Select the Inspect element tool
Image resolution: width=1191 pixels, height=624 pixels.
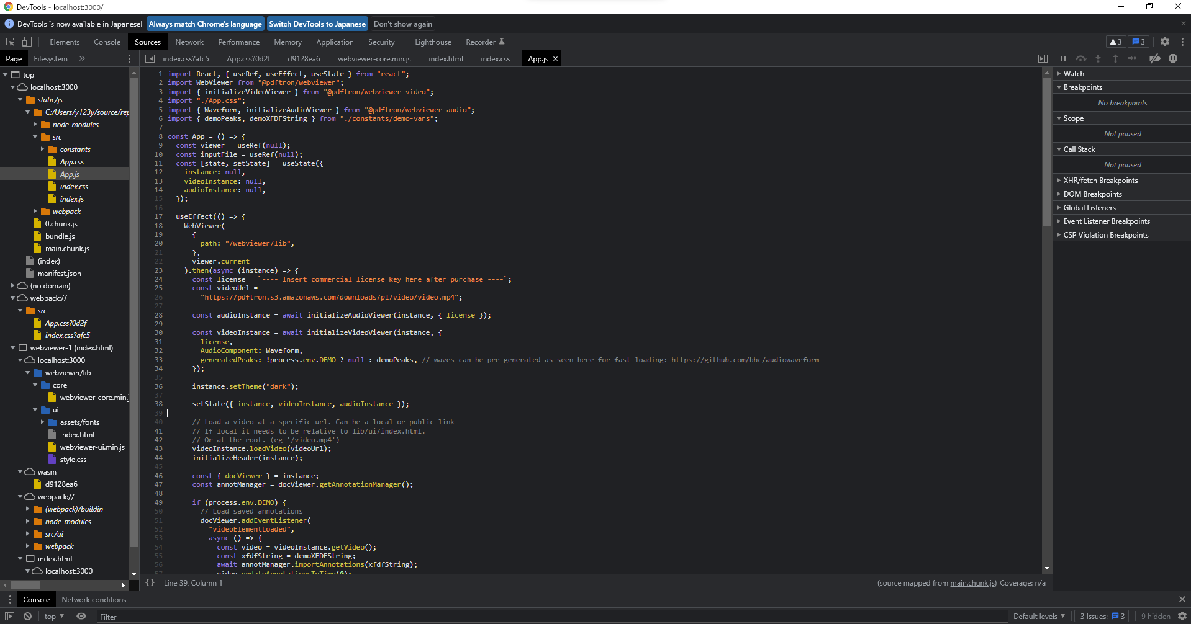coord(9,41)
